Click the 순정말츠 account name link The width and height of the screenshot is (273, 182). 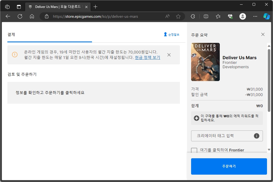click(x=174, y=35)
